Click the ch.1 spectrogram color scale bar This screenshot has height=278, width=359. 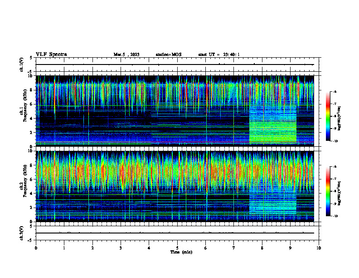[328, 116]
